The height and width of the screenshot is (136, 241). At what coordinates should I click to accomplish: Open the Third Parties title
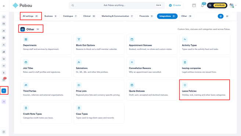[29, 91]
